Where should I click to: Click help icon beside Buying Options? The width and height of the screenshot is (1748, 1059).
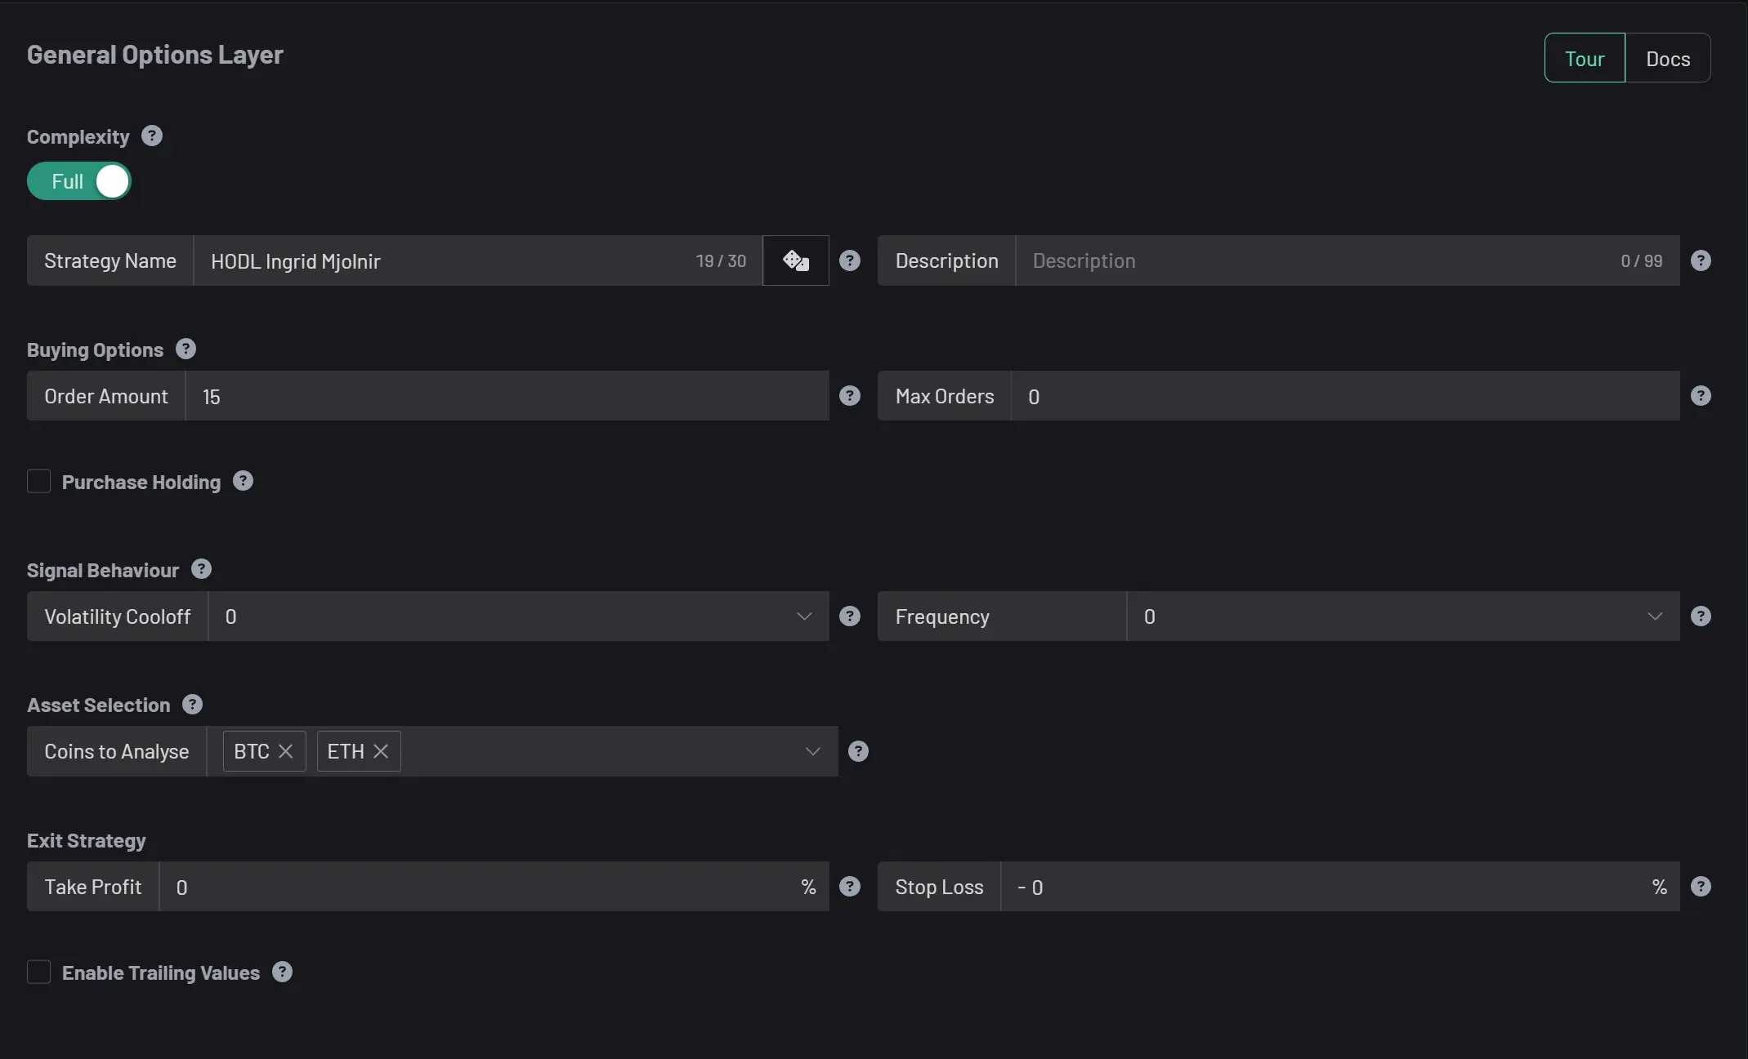[186, 349]
